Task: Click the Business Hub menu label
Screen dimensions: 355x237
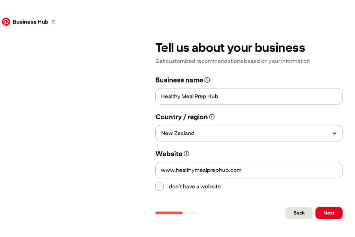Action: (x=30, y=22)
